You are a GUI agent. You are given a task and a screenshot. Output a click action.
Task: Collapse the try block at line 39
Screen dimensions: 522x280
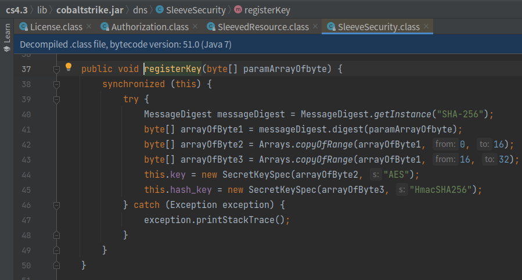(56, 99)
